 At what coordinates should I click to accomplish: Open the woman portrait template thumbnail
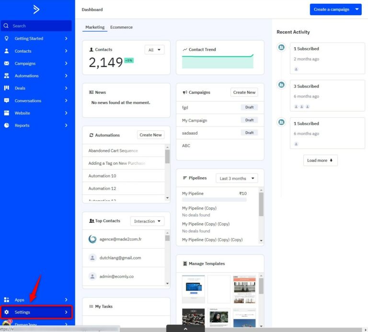point(218,318)
